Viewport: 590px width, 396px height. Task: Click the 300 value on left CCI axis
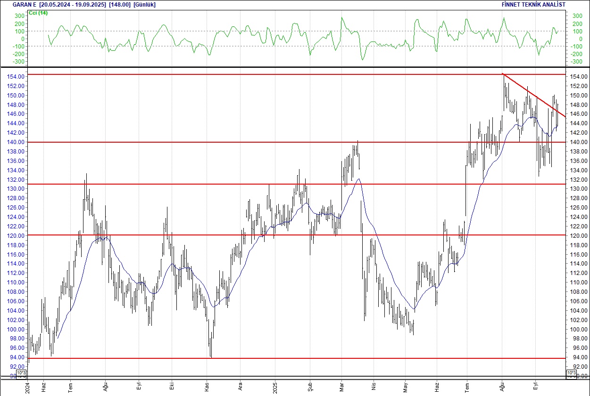(x=19, y=16)
